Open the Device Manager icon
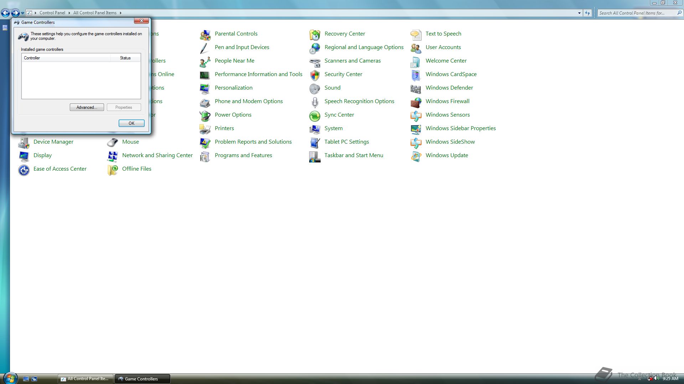Image resolution: width=684 pixels, height=384 pixels. click(x=24, y=143)
